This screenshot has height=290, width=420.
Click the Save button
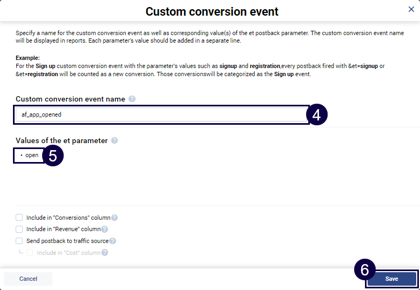coord(391,279)
